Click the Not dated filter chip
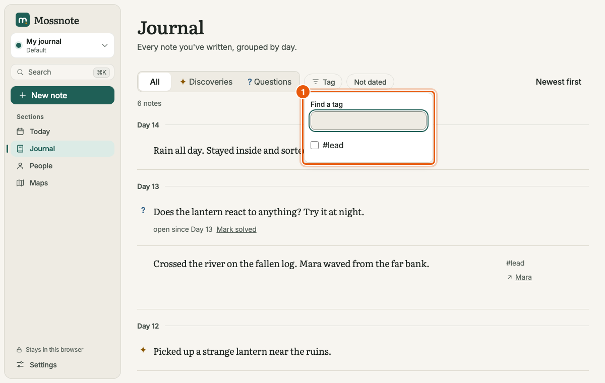This screenshot has height=383, width=605. tap(370, 82)
